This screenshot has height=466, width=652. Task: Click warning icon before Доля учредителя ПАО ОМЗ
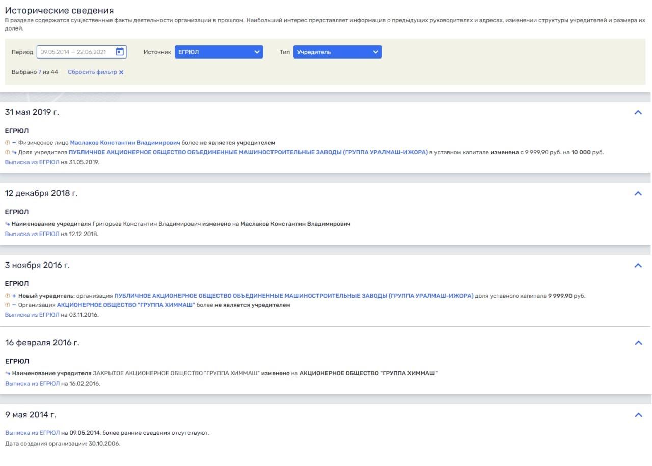point(7,152)
